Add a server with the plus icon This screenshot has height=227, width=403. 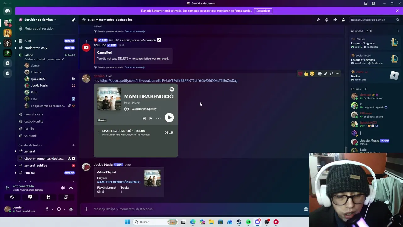8,63
